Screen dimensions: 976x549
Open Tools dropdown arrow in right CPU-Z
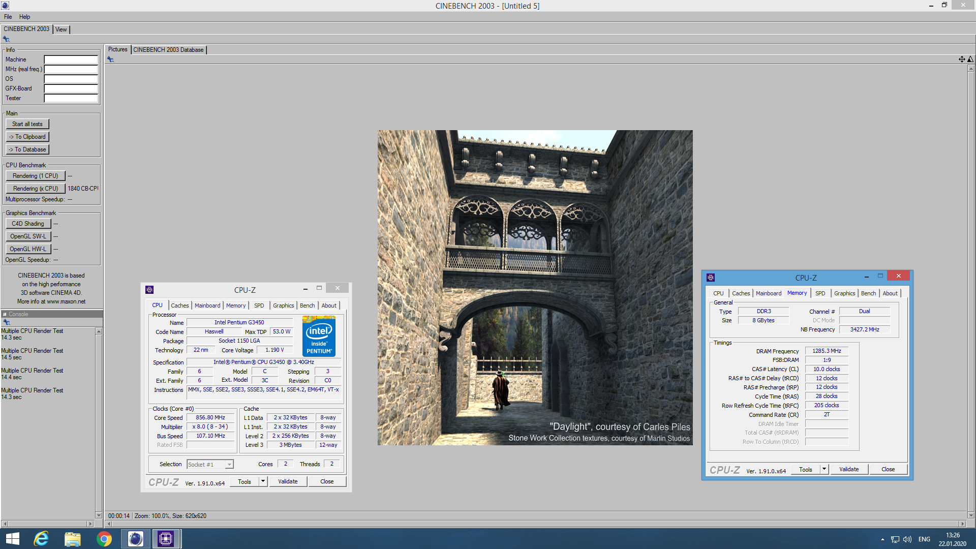[x=824, y=469]
